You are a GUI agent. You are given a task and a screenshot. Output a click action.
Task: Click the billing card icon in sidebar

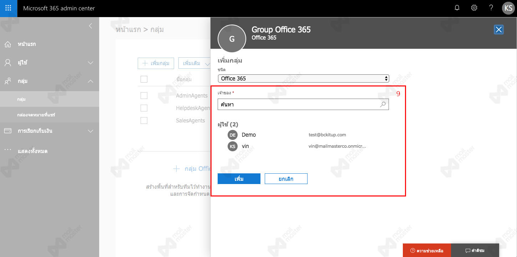coord(8,131)
